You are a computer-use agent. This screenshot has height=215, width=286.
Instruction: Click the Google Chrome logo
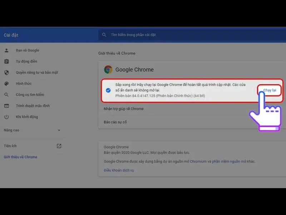[108, 70]
